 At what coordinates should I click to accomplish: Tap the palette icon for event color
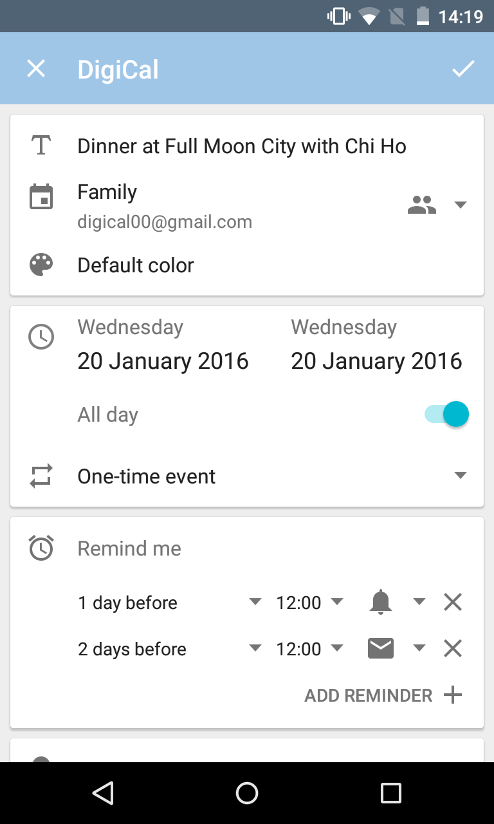coord(41,265)
